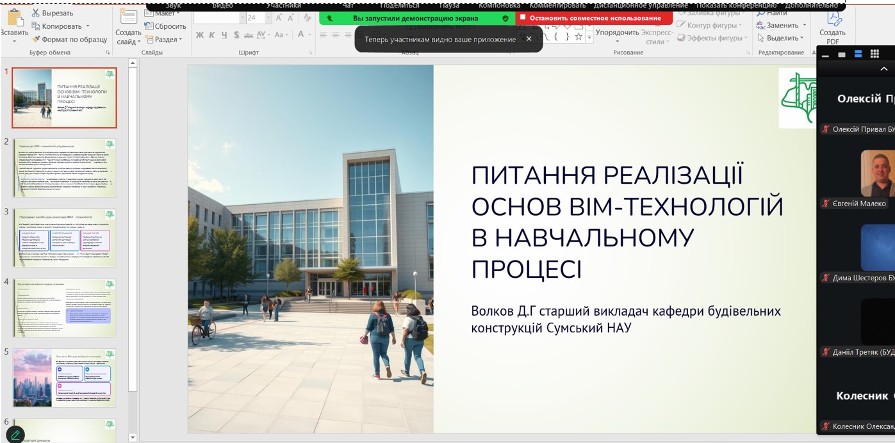Open the Section (Раздел) dropdown
895x443 pixels.
tap(165, 40)
